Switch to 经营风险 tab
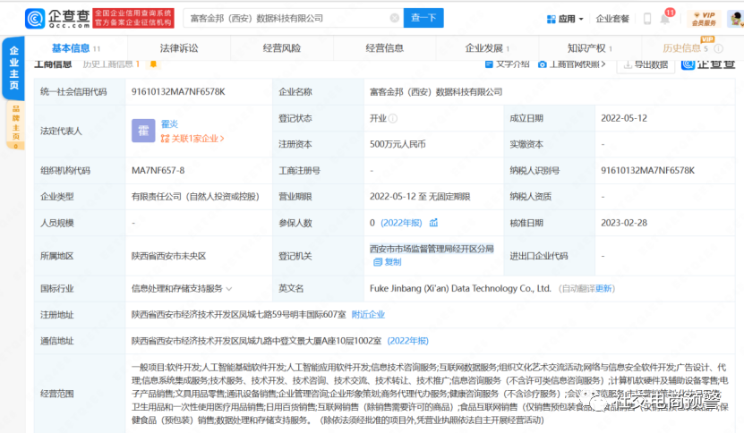The image size is (744, 433). (x=282, y=48)
